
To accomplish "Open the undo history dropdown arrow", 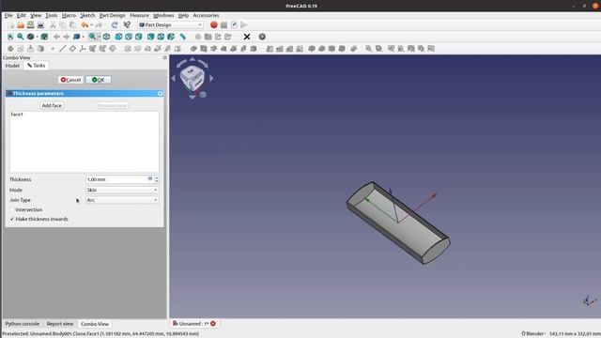I will 91,25.
